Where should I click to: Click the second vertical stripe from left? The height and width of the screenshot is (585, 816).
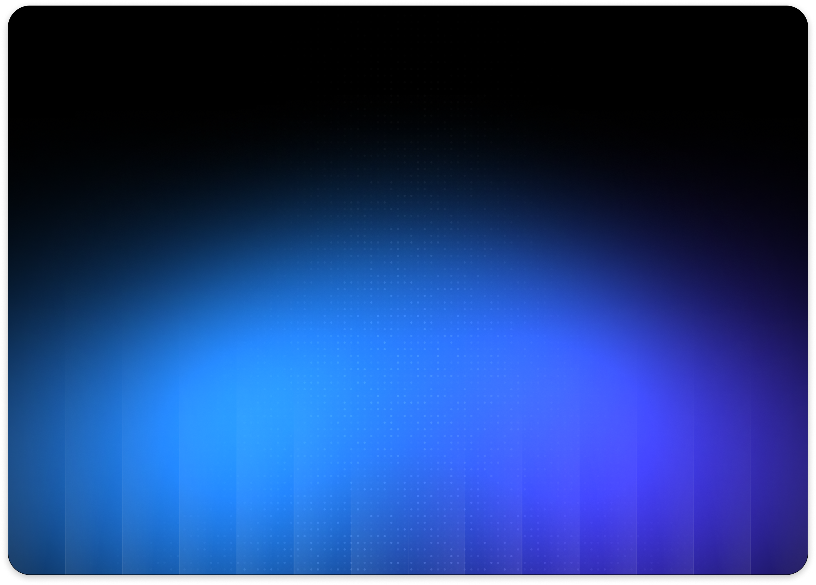coord(94,533)
